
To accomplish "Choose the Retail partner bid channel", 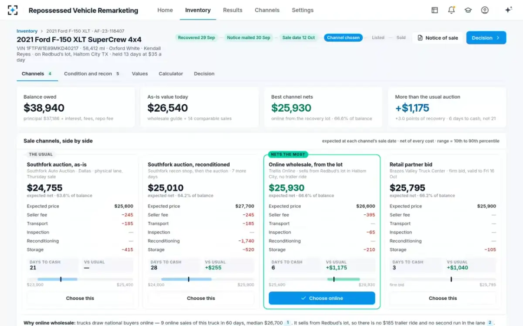I will (443, 298).
